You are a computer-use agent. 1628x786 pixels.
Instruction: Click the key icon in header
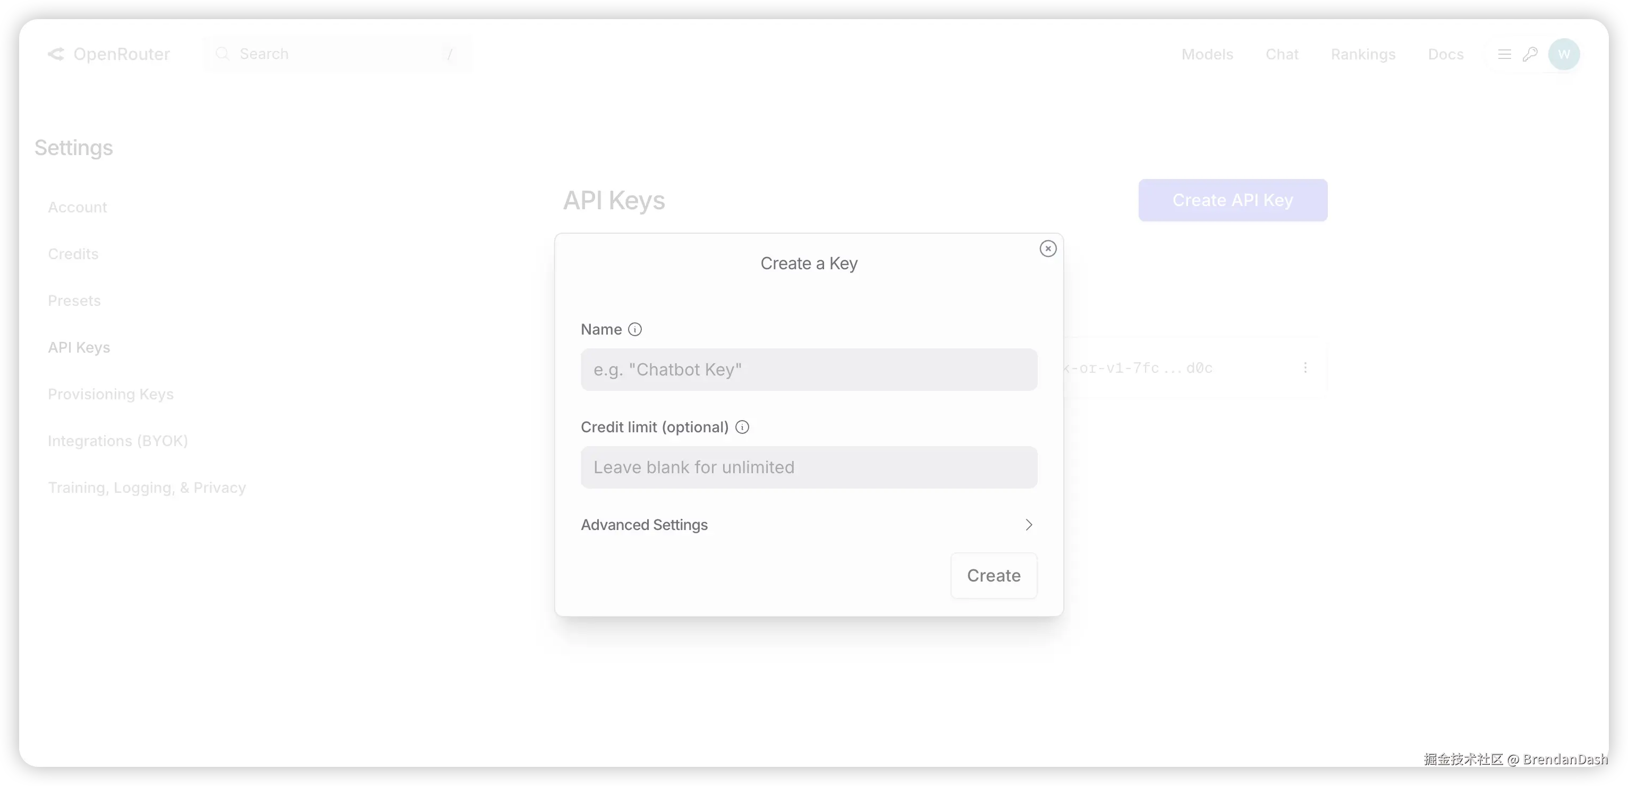(x=1530, y=54)
